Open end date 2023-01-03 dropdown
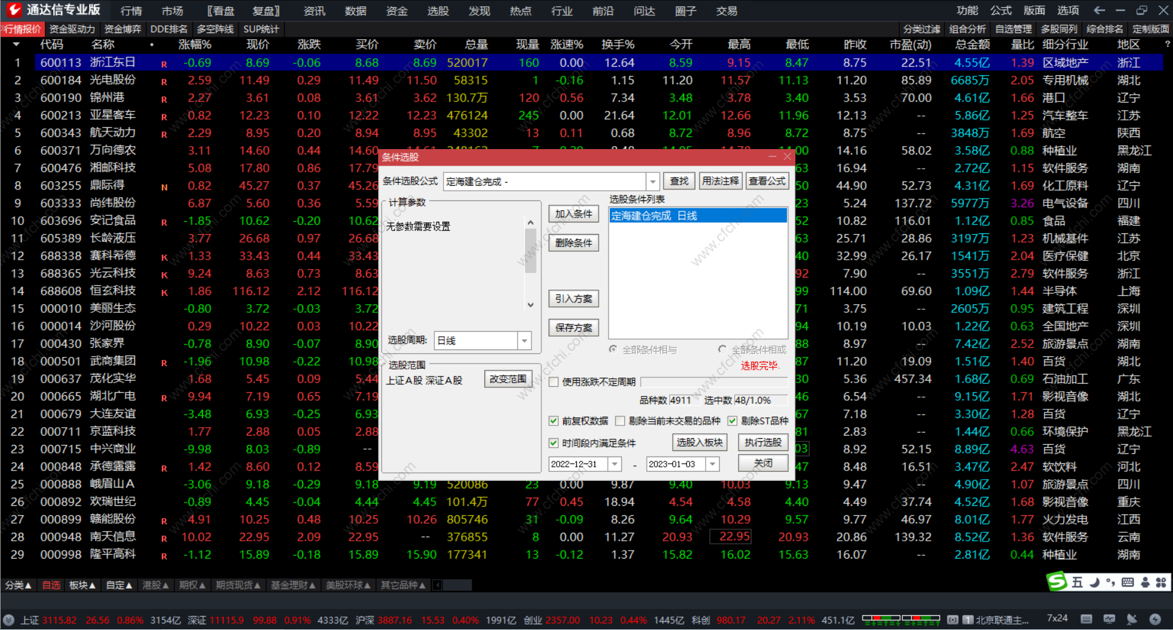The image size is (1173, 630). (712, 464)
